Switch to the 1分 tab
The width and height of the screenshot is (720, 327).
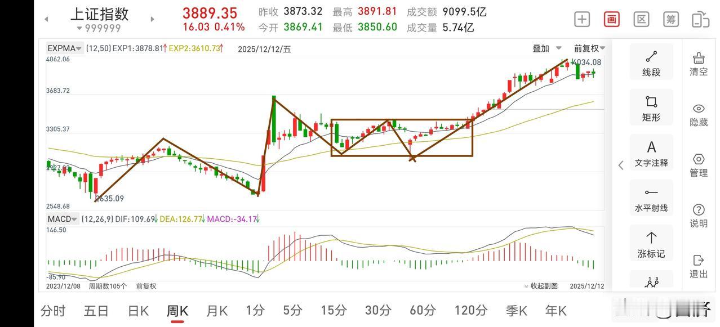(255, 310)
